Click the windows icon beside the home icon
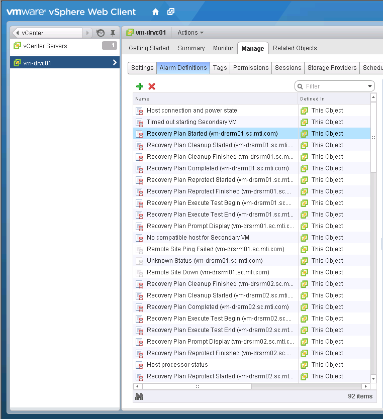Screen dimensions: 383x419 pos(171,12)
